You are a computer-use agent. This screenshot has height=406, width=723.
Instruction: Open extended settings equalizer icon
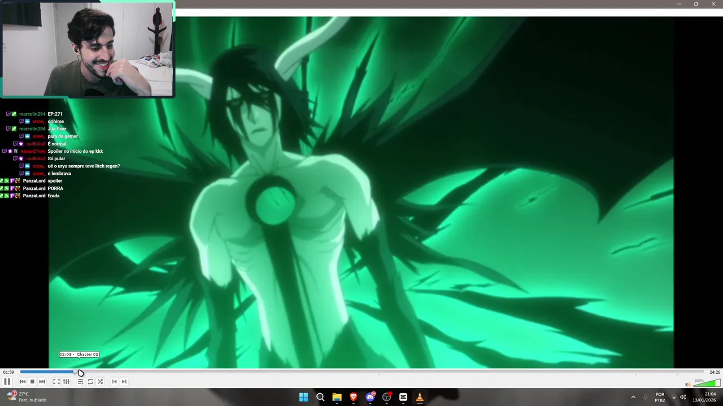tap(66, 382)
